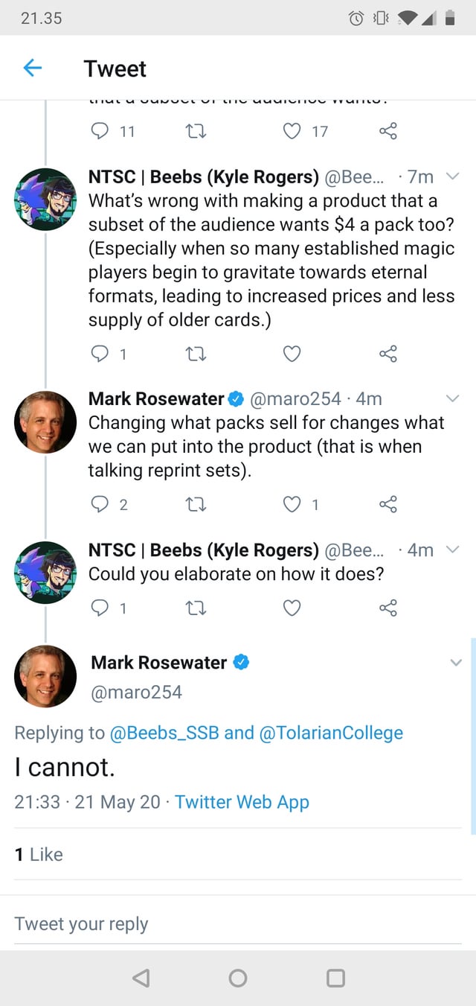This screenshot has width=476, height=1006.
Task: Tap the back arrow beside Tweet
Action: coord(33,69)
